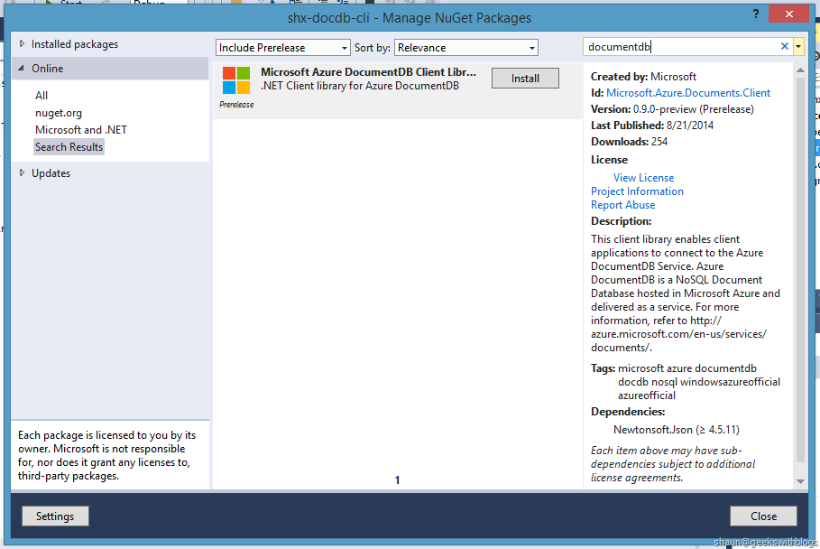The image size is (820, 549).
Task: Open the Settings button
Action: pos(55,516)
